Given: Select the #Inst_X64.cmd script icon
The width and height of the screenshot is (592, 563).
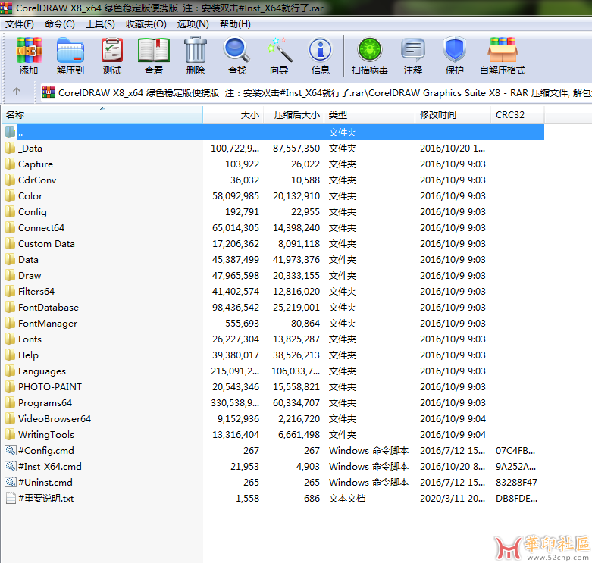Looking at the screenshot, I should point(11,466).
